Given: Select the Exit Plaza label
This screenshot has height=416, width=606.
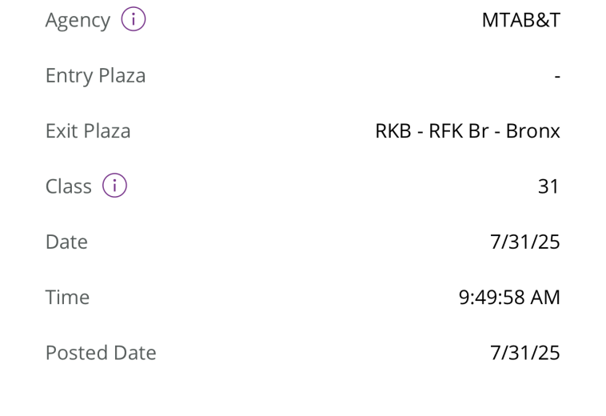Looking at the screenshot, I should 88,131.
